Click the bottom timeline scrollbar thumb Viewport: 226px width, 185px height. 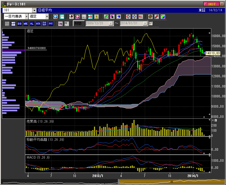coord(171,181)
